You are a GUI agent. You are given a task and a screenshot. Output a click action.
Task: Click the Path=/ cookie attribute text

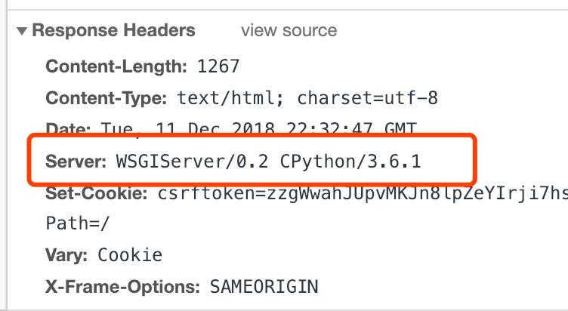pos(77,223)
